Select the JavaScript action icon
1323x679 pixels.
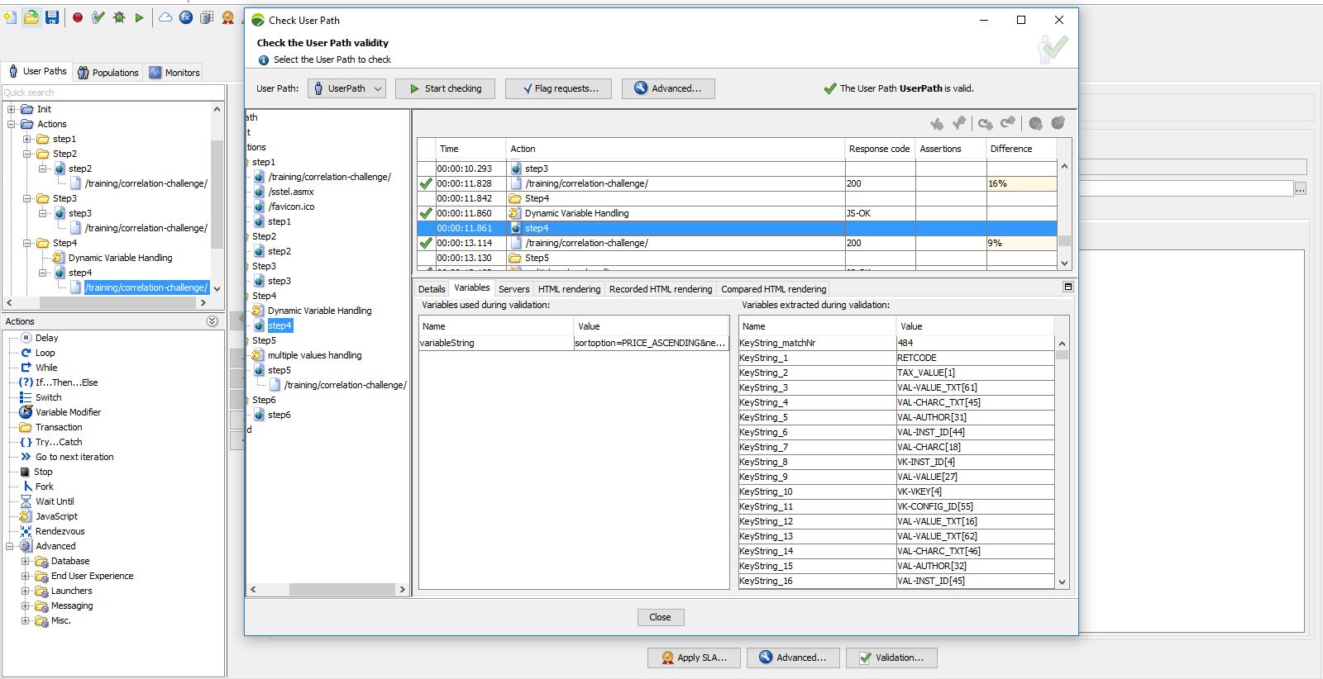coord(26,516)
